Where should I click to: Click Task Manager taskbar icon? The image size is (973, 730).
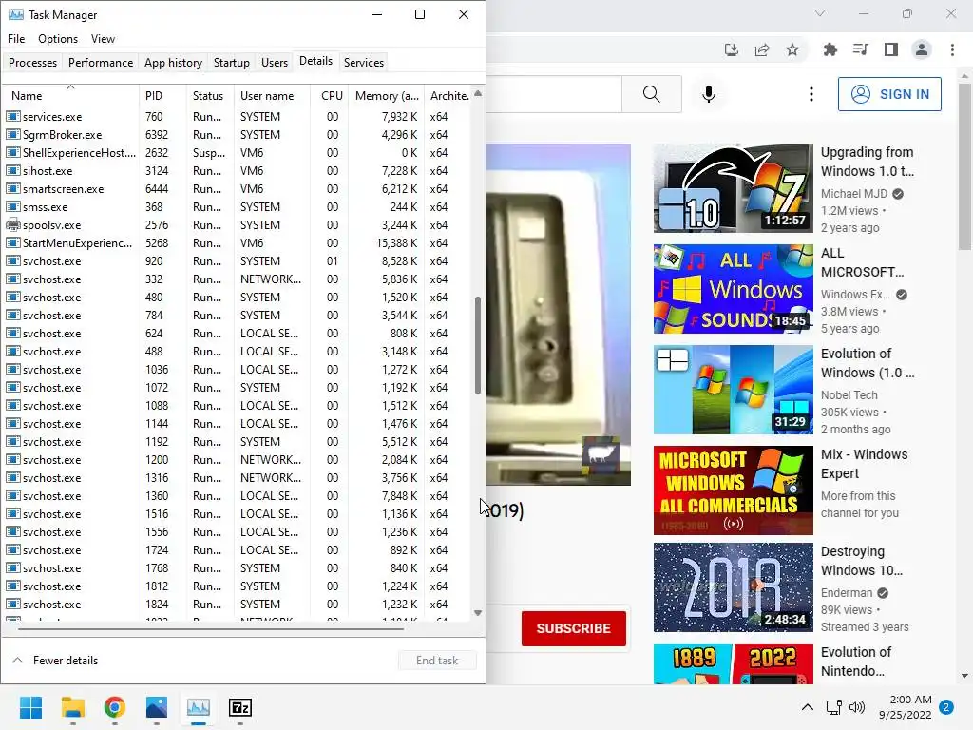click(x=199, y=707)
